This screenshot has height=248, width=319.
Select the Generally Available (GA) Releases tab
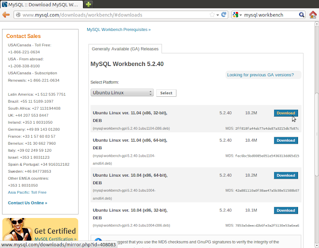pyautogui.click(x=125, y=49)
